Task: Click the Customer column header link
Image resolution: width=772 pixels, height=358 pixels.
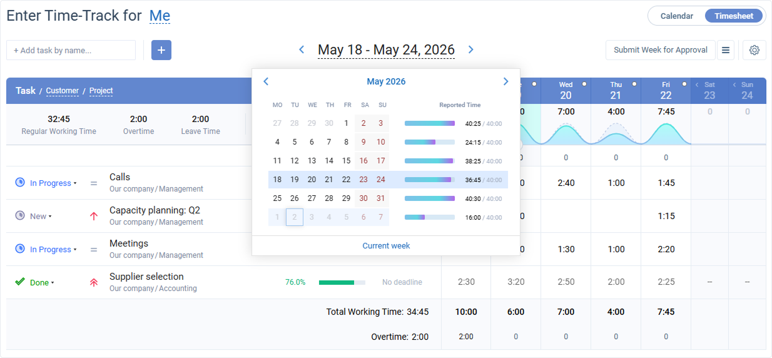Action: click(x=63, y=91)
